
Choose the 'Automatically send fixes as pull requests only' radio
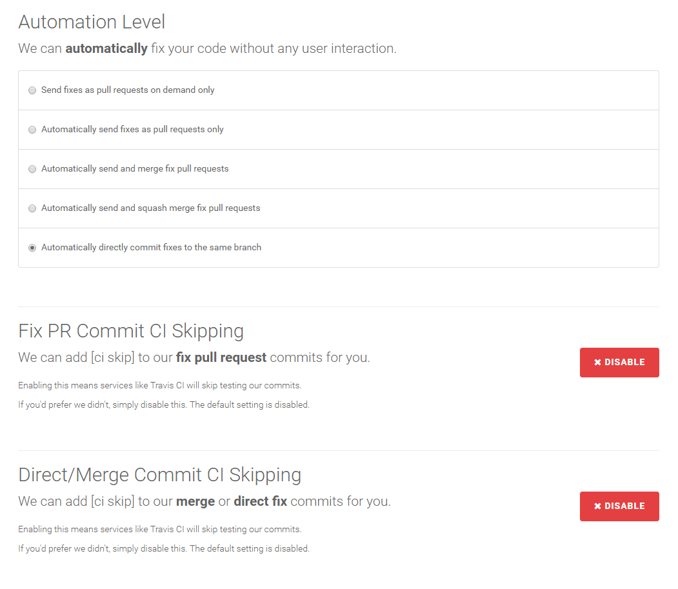point(32,130)
